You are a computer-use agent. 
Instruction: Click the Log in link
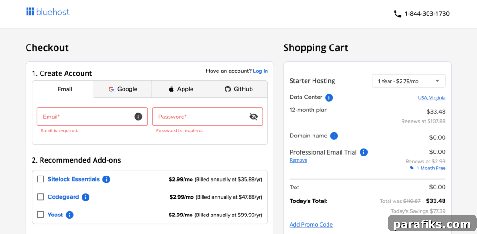(x=260, y=71)
